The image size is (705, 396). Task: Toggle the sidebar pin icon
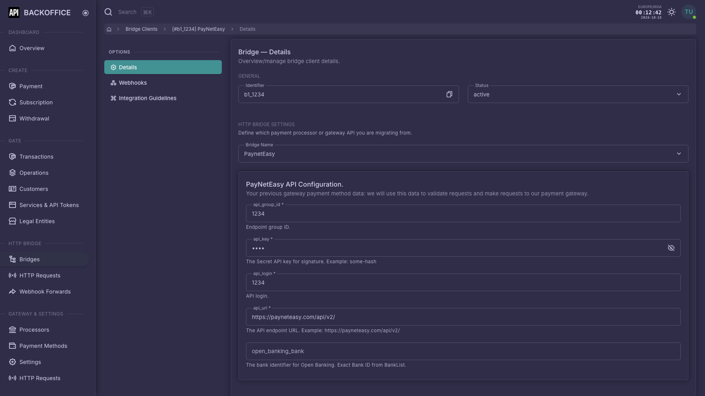click(86, 13)
